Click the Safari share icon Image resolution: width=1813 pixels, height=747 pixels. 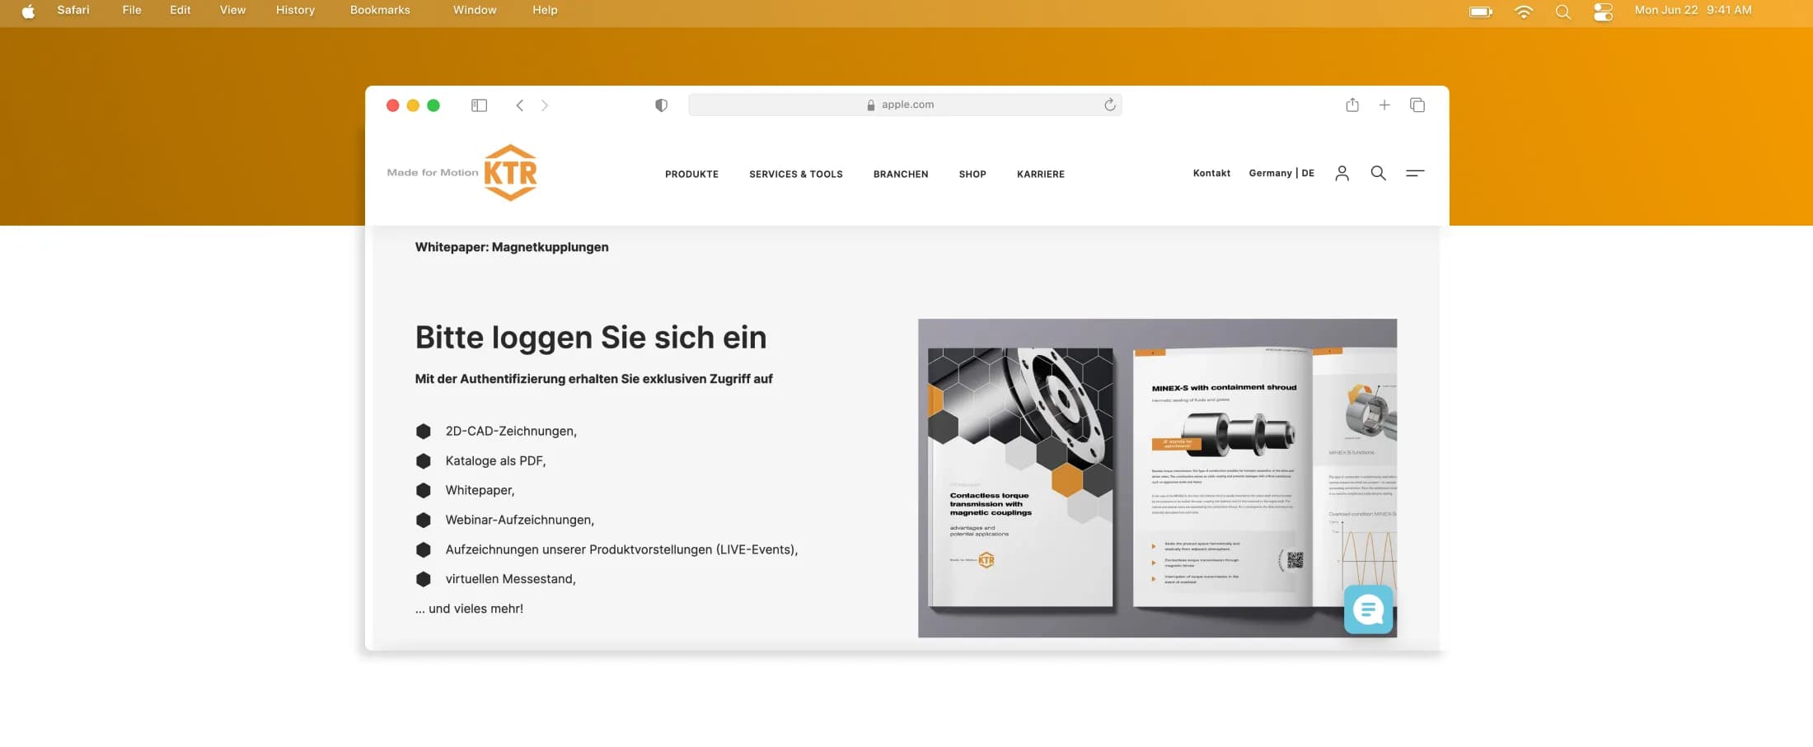(1352, 105)
